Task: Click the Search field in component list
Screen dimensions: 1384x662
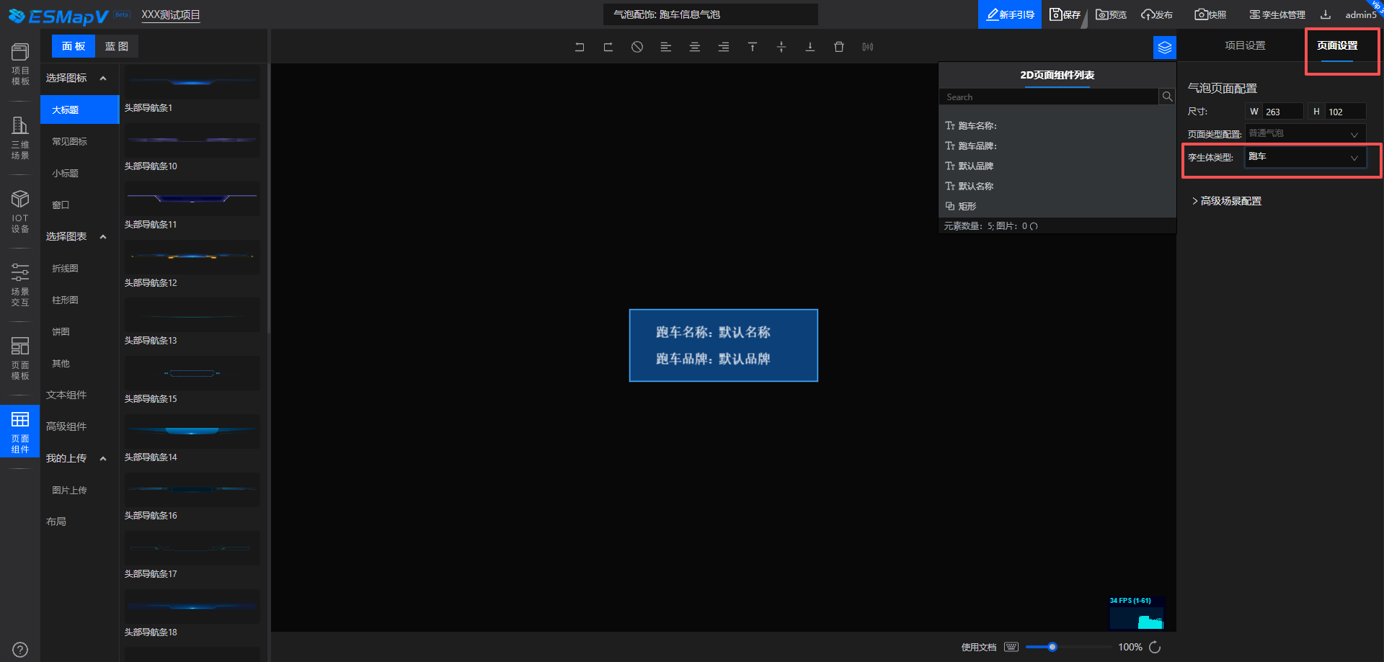Action: tap(1050, 97)
